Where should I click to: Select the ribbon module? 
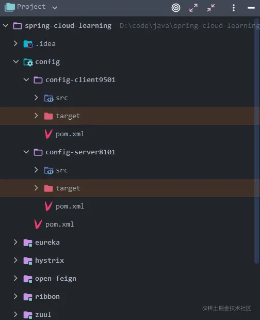[x=47, y=297]
